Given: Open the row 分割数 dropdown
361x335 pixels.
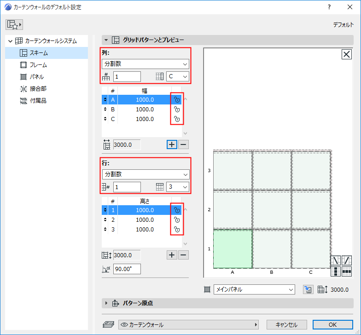Looking at the screenshot, I should pyautogui.click(x=146, y=174).
